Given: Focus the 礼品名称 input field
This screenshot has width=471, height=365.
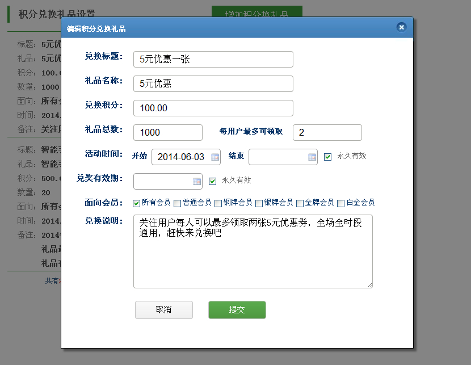Looking at the screenshot, I should [x=213, y=83].
